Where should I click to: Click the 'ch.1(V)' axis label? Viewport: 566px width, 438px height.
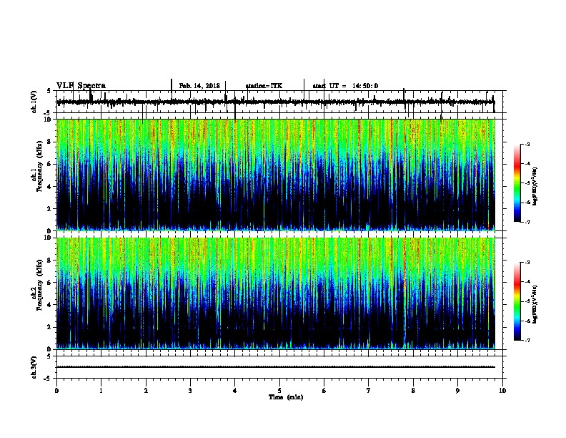tap(34, 102)
